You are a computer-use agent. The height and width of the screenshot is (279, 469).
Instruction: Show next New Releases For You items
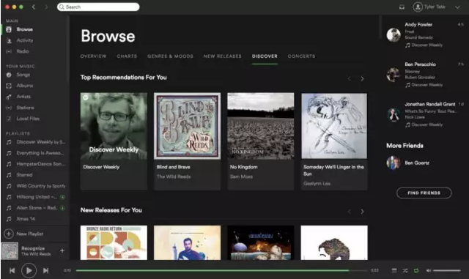tap(362, 212)
